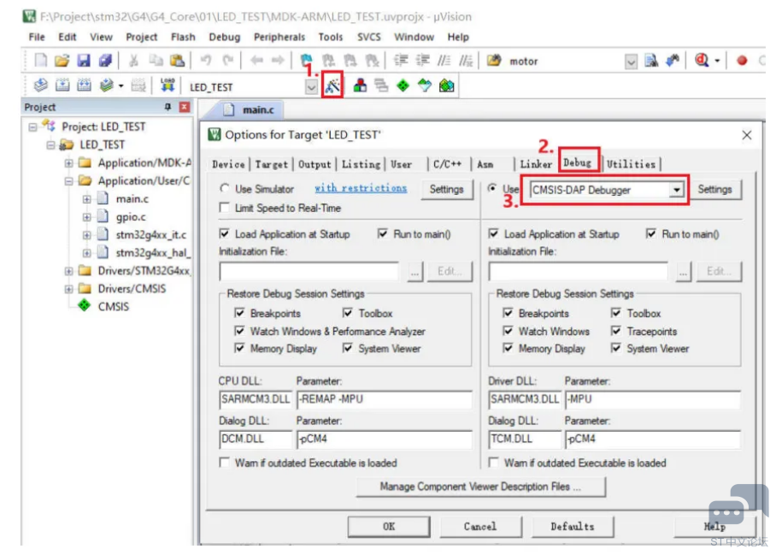
Task: Click the simulator Initialization File field
Action: (x=309, y=271)
